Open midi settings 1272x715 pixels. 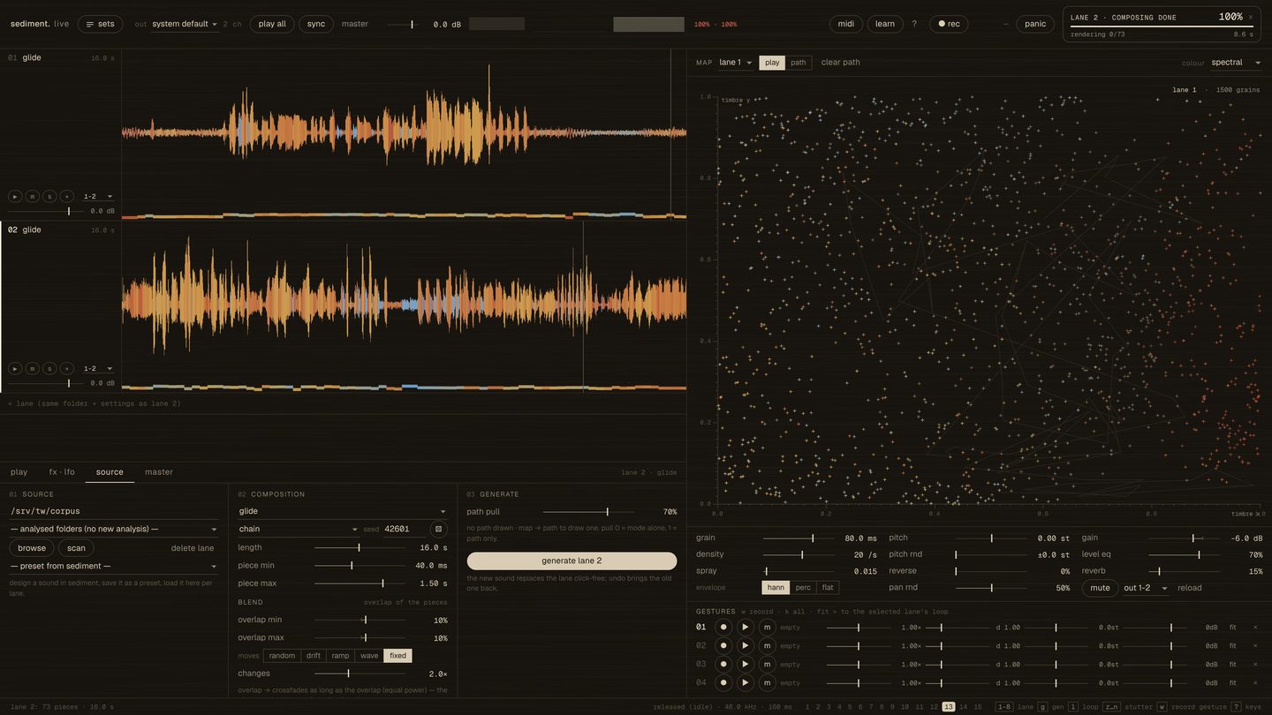[x=846, y=24]
